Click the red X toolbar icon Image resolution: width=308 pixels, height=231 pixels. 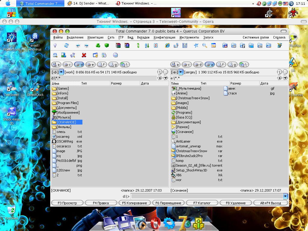(x=84, y=55)
